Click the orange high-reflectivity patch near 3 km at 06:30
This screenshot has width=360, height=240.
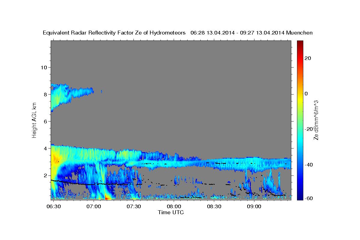pos(55,159)
